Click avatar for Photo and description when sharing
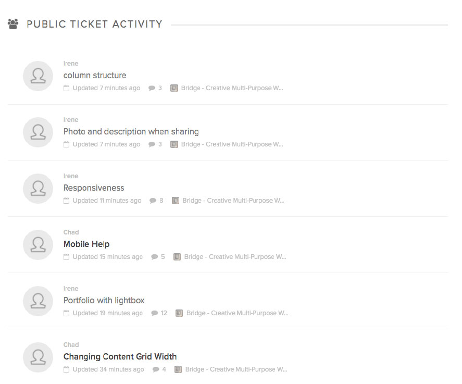The image size is (462, 384). click(38, 132)
